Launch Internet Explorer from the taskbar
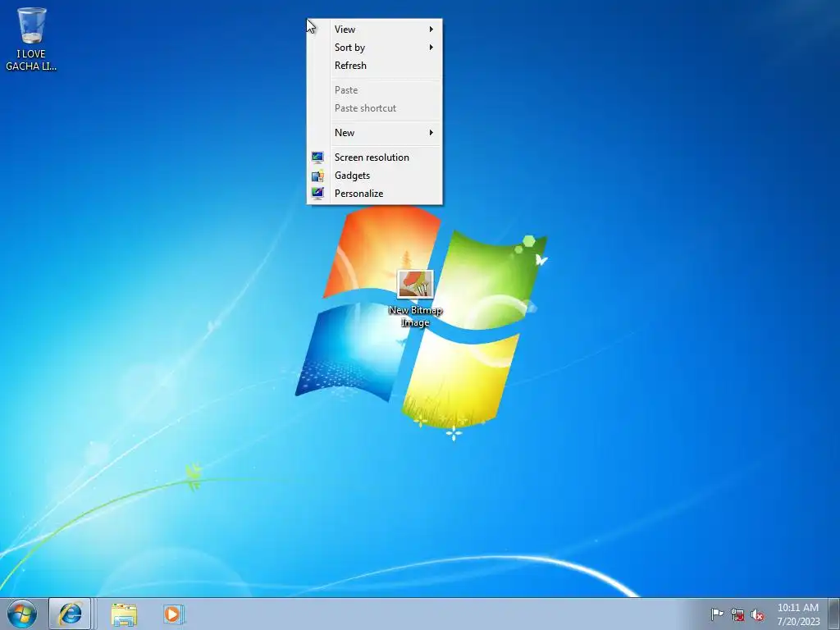 [71, 614]
